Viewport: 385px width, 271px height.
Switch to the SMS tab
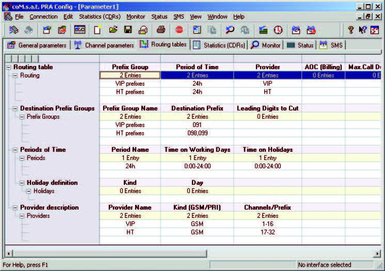coord(331,45)
